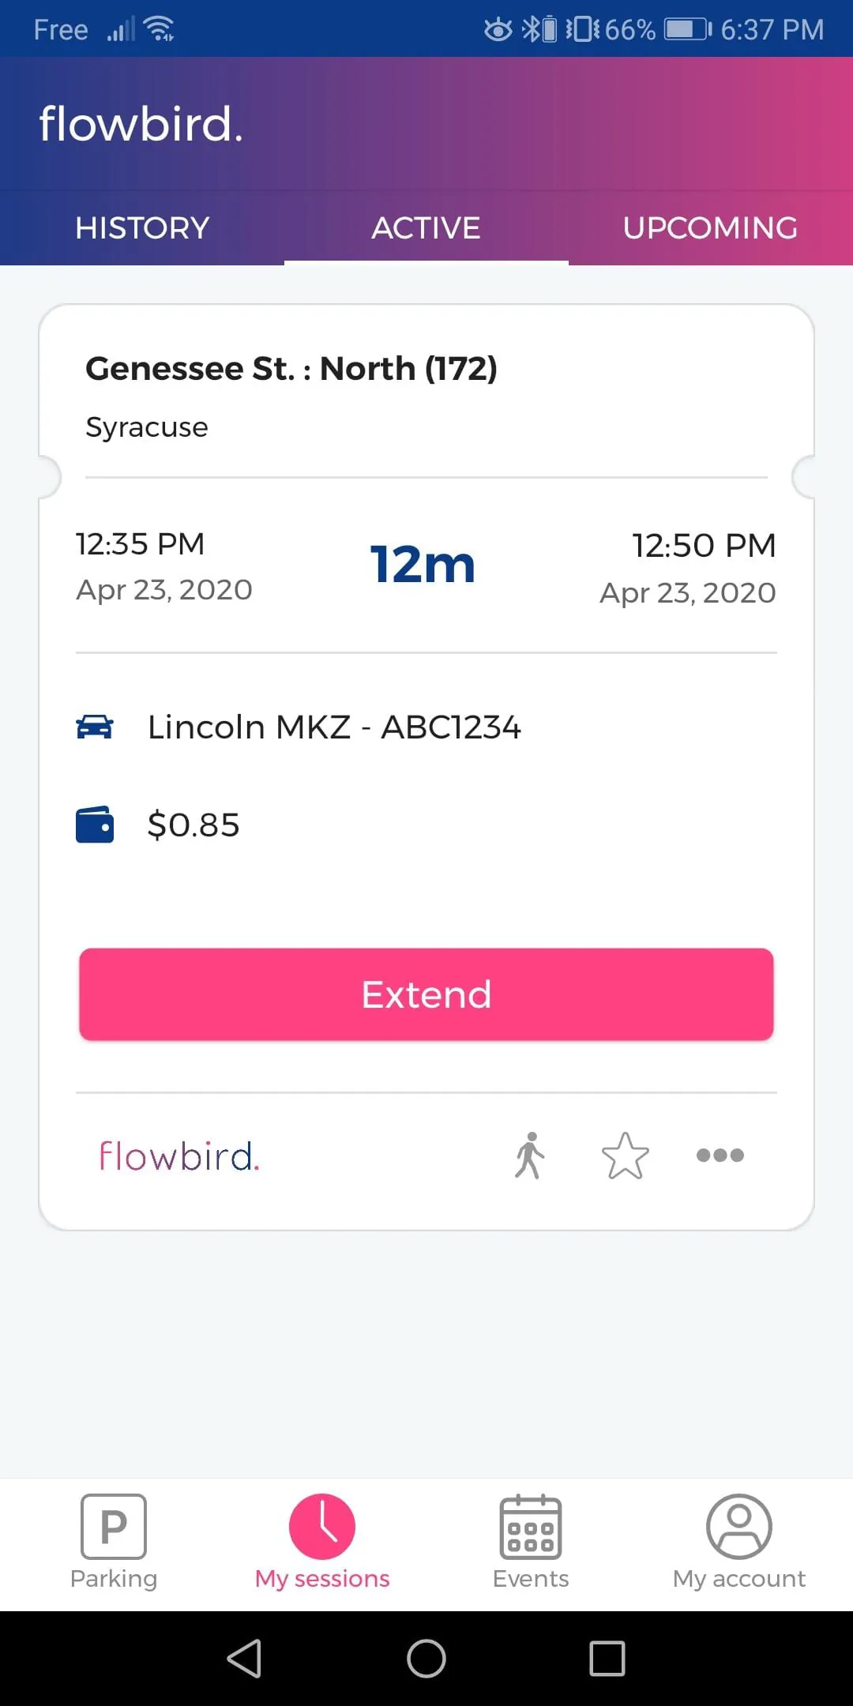The image size is (853, 1706).
Task: Tap the Lincoln MKZ - ABC1234 vehicle text
Action: tap(334, 727)
